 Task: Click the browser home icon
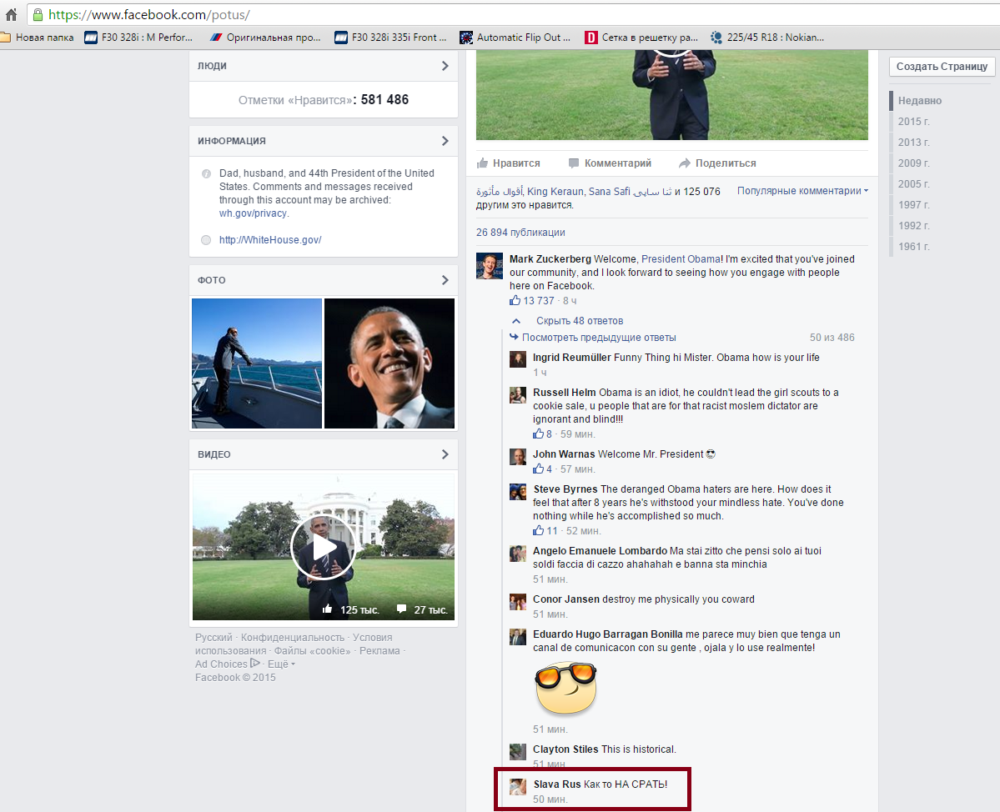coord(11,14)
